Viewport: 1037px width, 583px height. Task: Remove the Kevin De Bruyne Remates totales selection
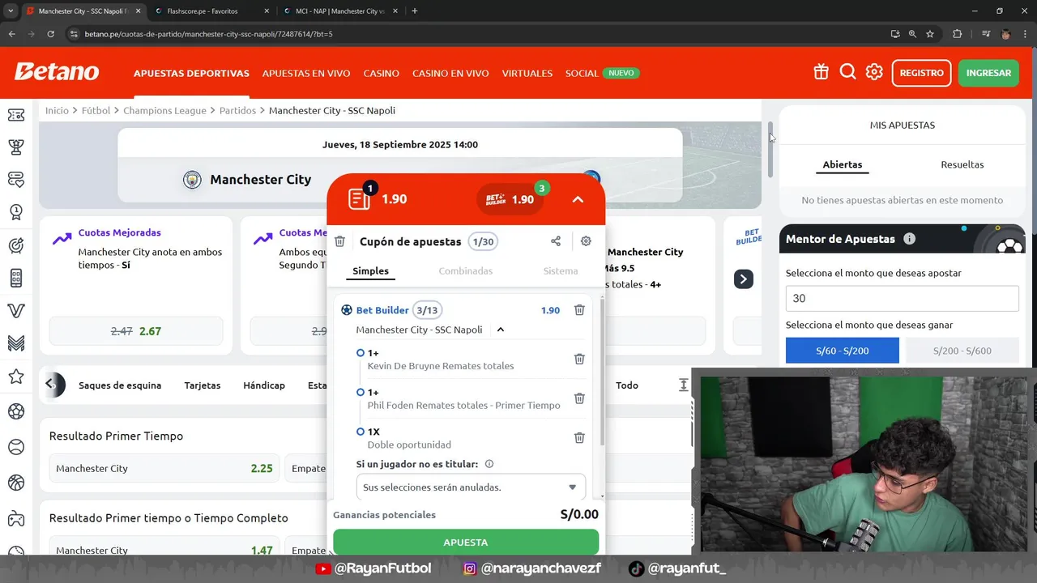(579, 359)
